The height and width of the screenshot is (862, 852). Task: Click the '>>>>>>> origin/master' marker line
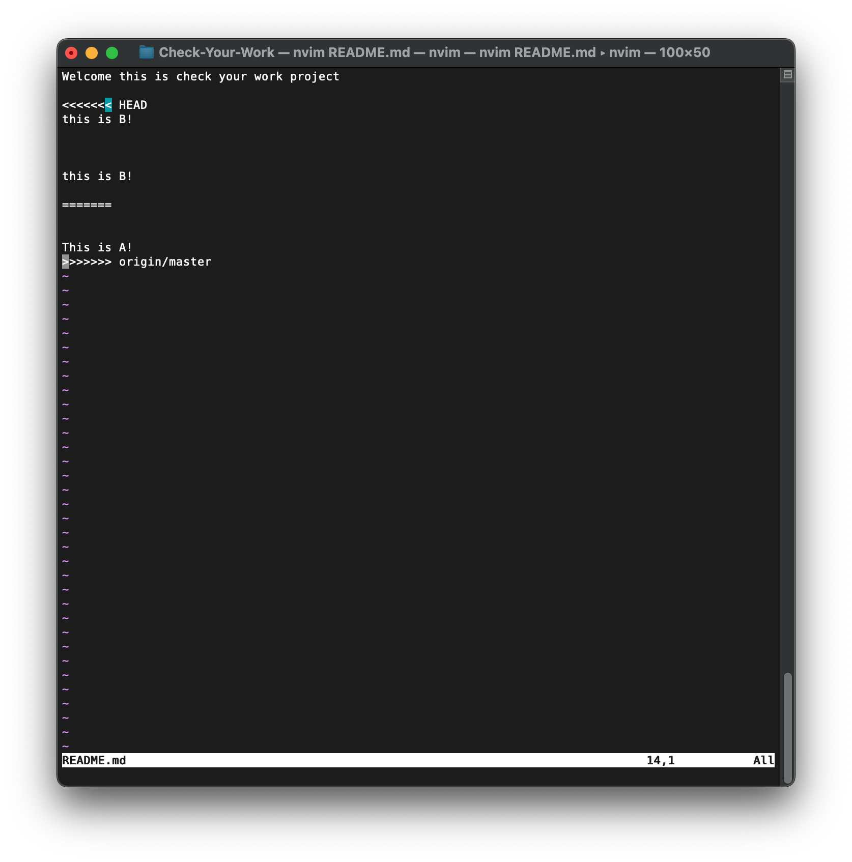coord(136,262)
